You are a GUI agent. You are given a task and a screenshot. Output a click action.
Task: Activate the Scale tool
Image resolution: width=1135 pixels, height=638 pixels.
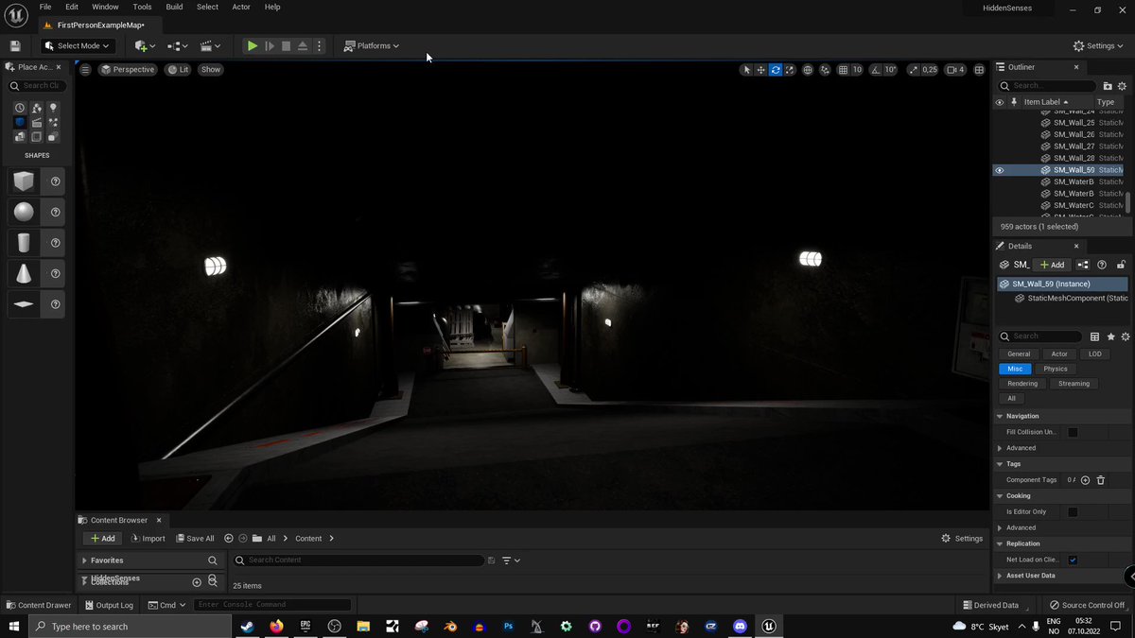pyautogui.click(x=790, y=69)
